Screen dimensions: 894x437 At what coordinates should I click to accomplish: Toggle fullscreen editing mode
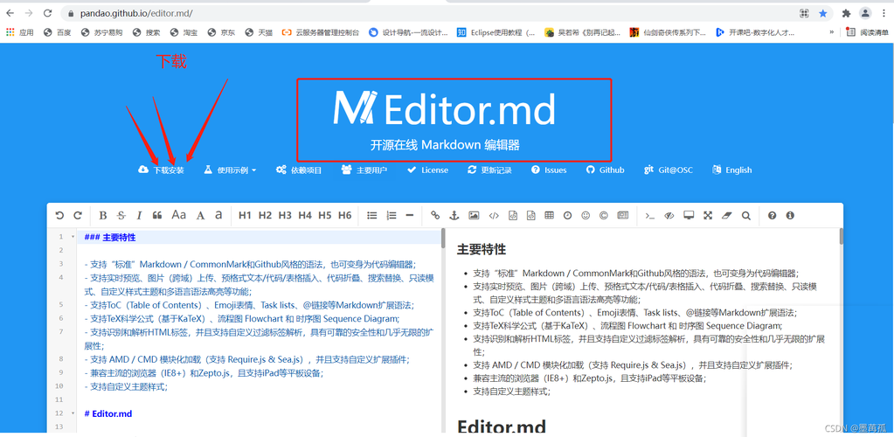708,216
